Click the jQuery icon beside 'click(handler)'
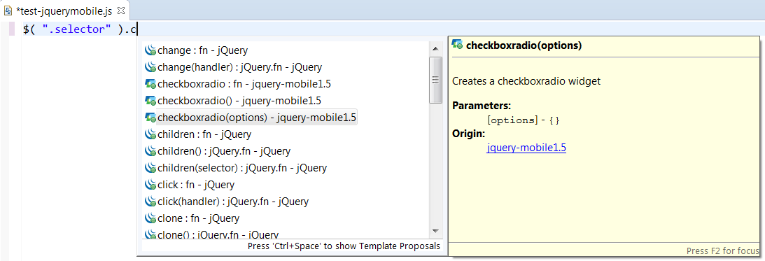 pyautogui.click(x=150, y=202)
